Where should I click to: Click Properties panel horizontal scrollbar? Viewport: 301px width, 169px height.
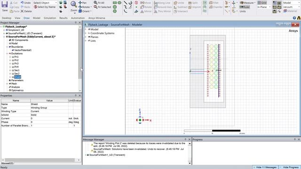40,160
